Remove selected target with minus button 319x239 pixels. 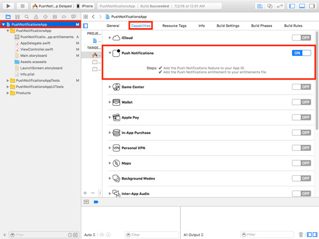[x=93, y=193]
